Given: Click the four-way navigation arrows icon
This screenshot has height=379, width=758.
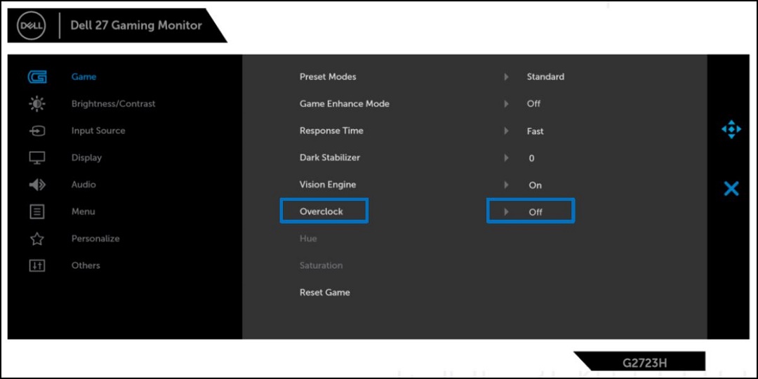Looking at the screenshot, I should (731, 130).
